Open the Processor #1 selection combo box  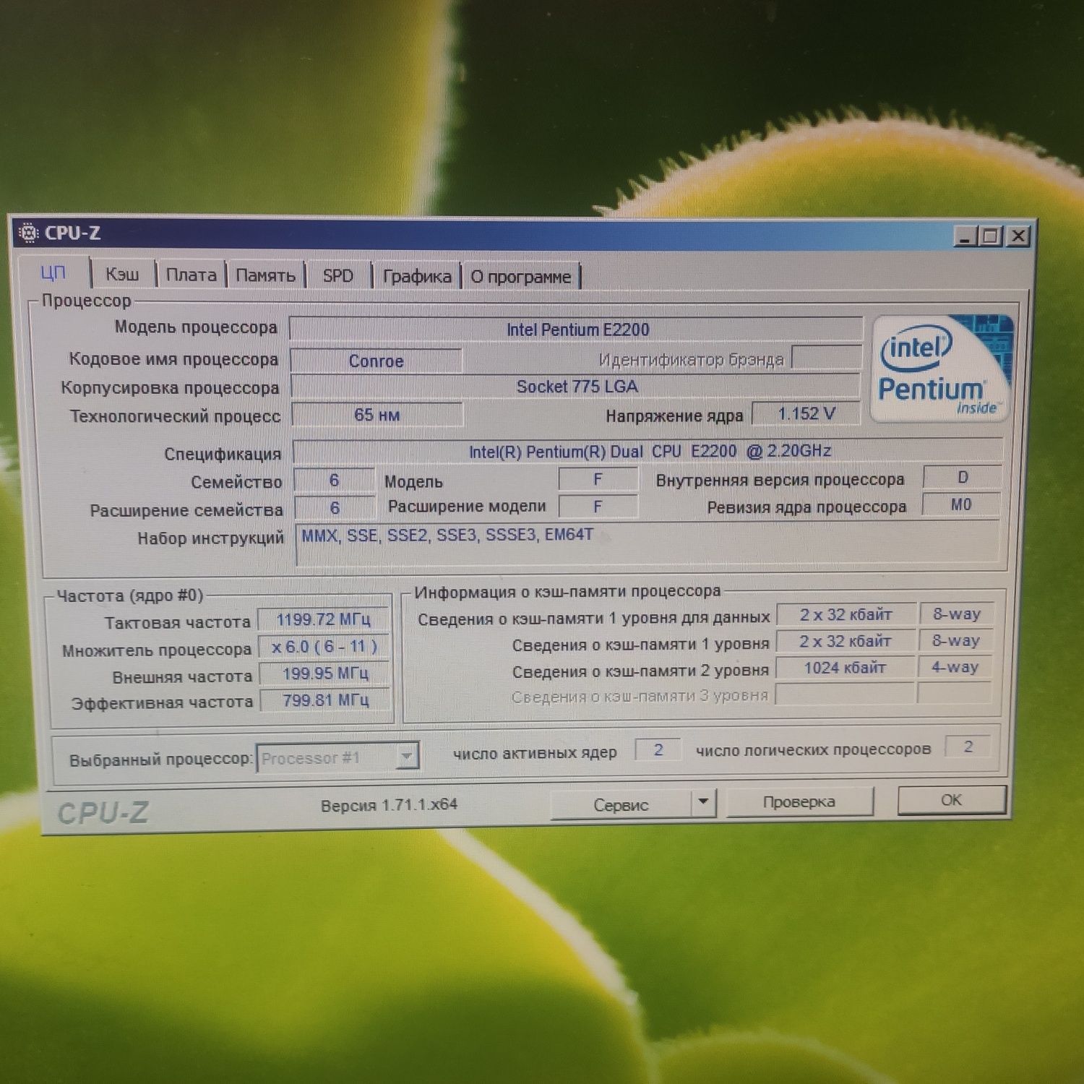337,758
